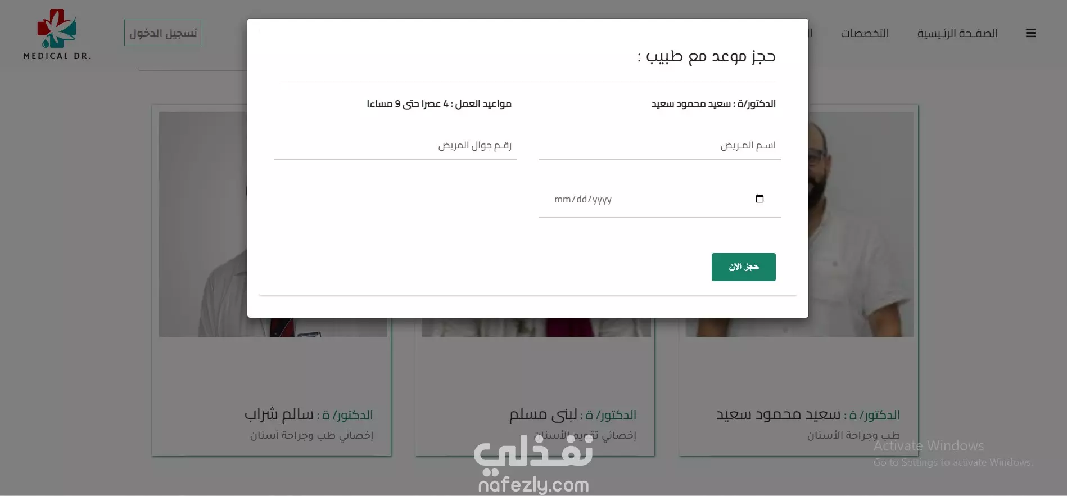Viewport: 1067px width, 496px height.
Task: Select doctor name سالم شراب
Action: (279, 415)
